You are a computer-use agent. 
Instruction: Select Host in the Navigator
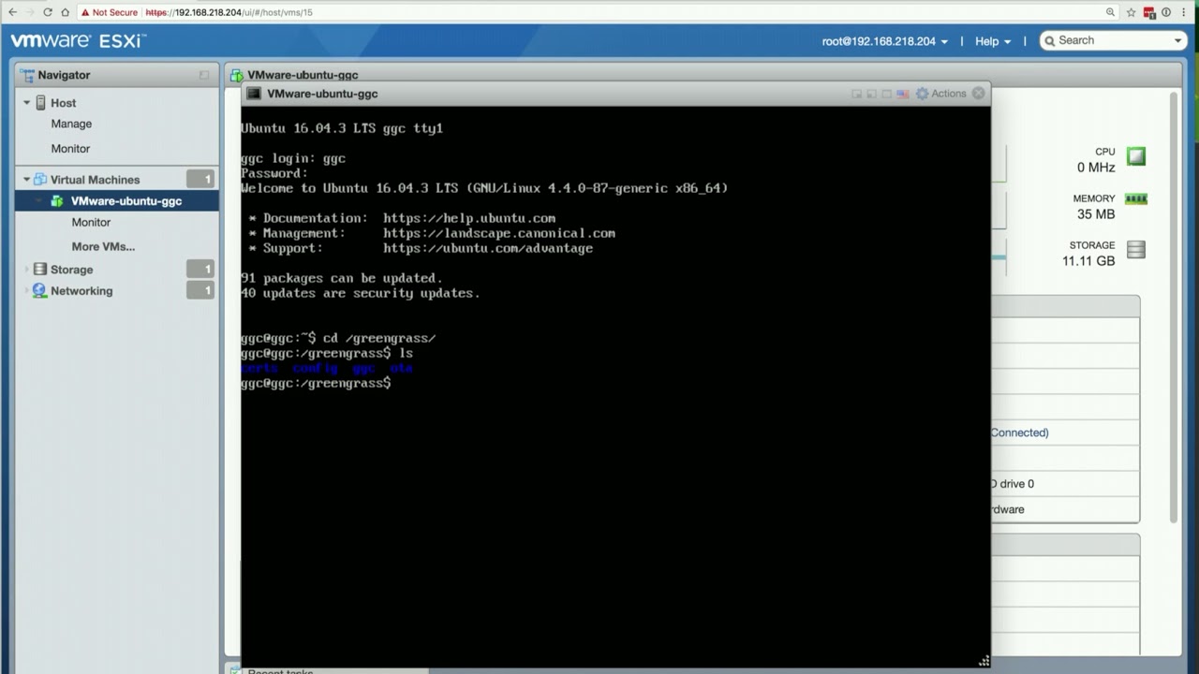pos(63,103)
